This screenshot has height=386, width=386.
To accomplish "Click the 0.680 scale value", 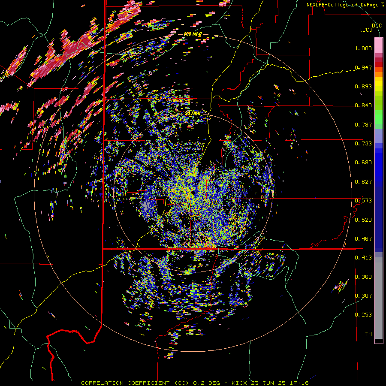I will [x=363, y=163].
